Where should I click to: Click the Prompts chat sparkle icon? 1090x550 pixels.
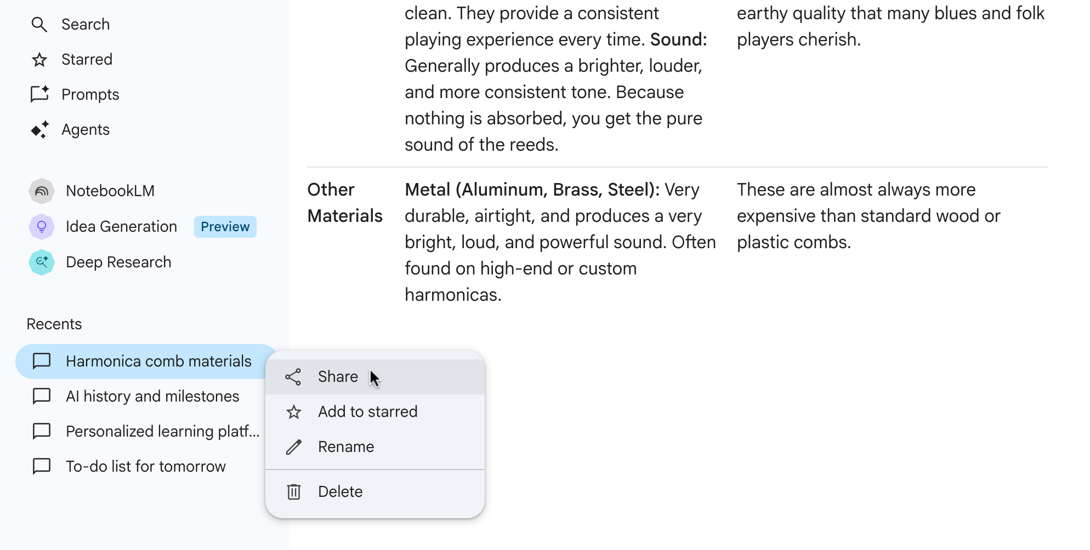(39, 94)
